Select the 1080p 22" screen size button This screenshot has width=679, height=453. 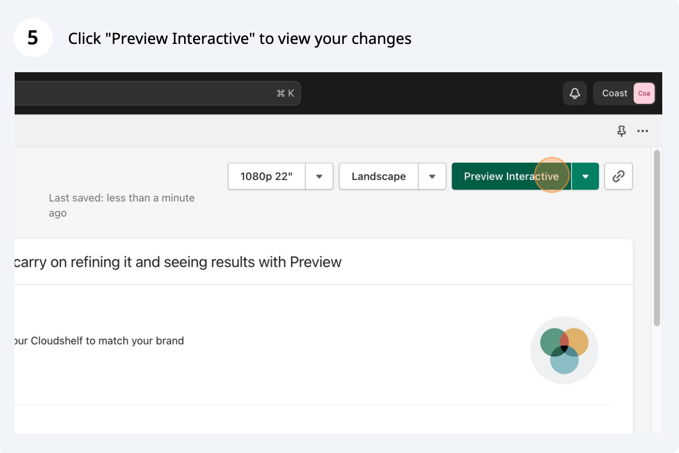(x=266, y=176)
